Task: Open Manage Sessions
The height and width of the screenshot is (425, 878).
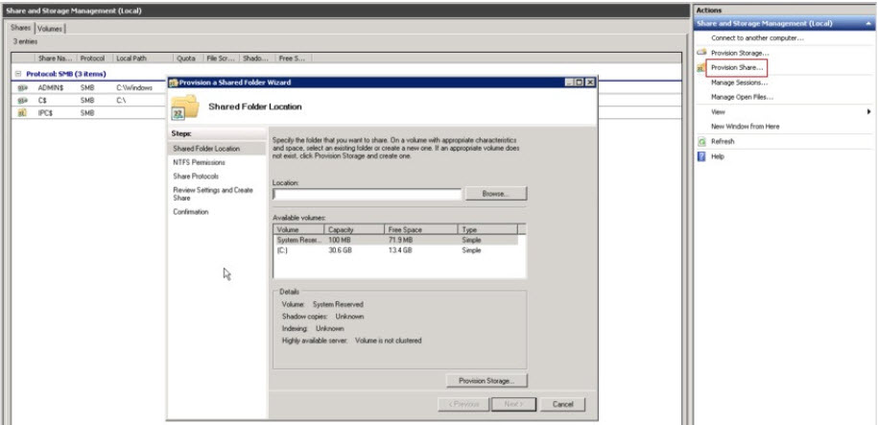Action: pyautogui.click(x=739, y=83)
